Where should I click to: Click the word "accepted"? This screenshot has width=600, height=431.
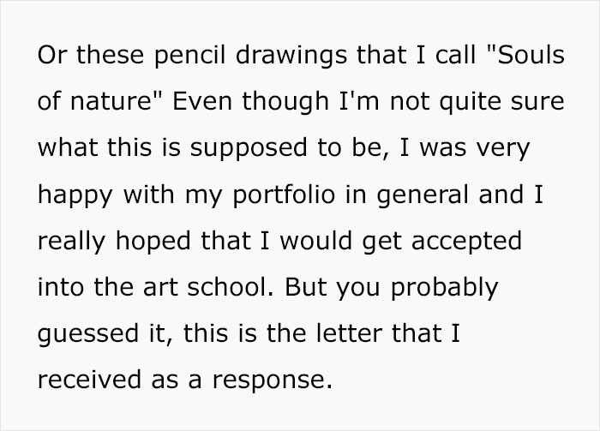click(x=465, y=240)
